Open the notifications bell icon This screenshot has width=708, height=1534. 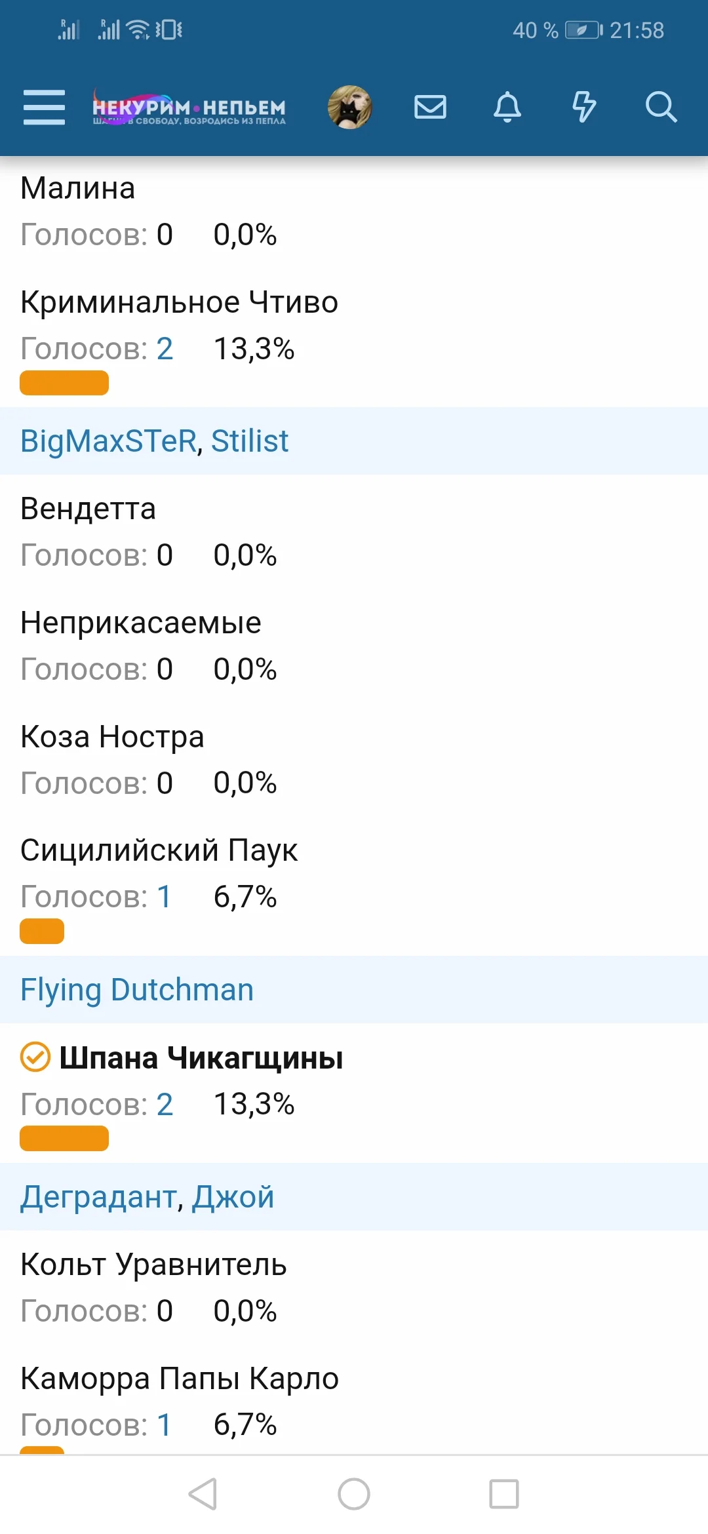click(x=507, y=107)
